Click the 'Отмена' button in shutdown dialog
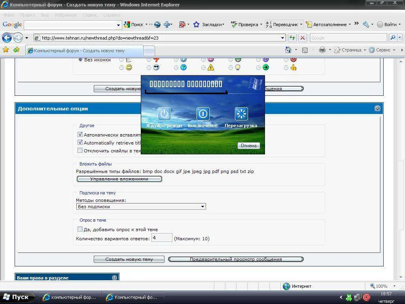The width and height of the screenshot is (405, 304). (249, 146)
